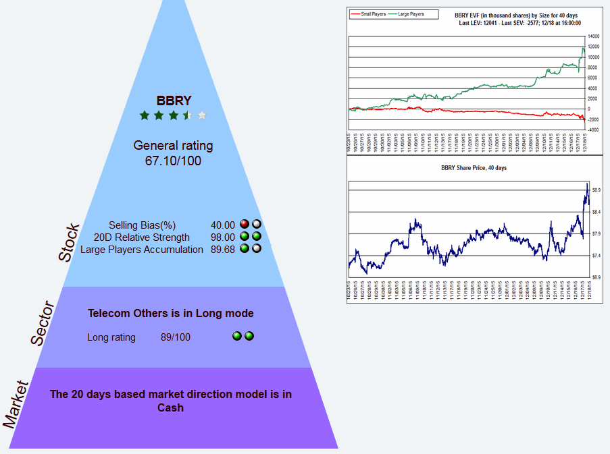This screenshot has width=610, height=454.
Task: Click the red Selling Bias indicator light
Action: 245,224
